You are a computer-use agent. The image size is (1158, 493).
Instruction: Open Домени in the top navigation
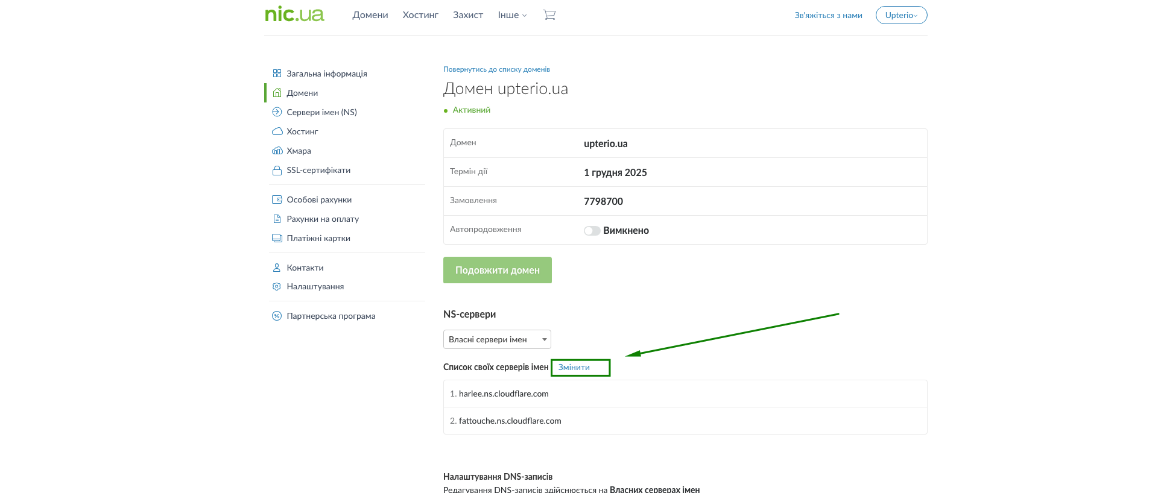pos(370,15)
